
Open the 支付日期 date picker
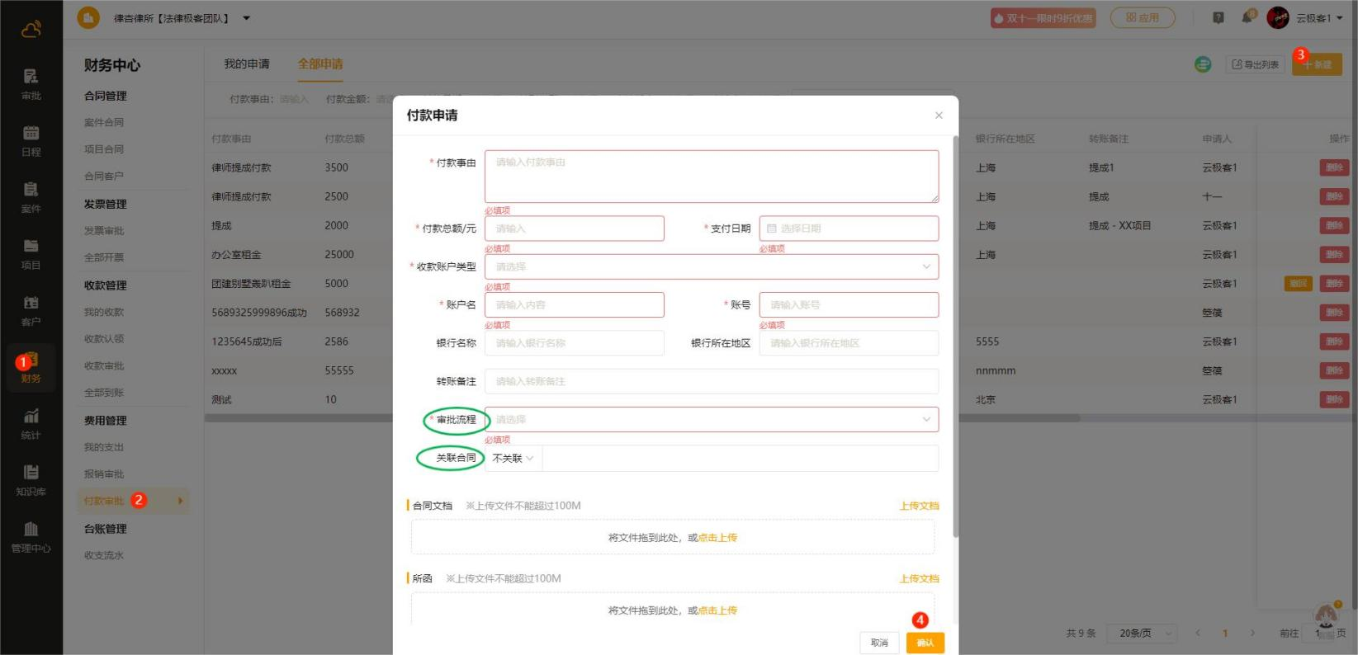pos(848,229)
